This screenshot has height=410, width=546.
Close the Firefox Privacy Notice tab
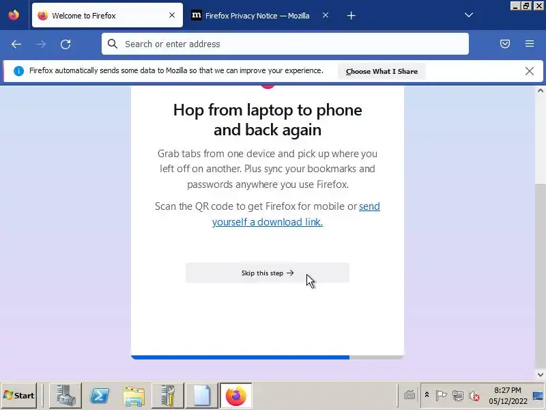(326, 15)
